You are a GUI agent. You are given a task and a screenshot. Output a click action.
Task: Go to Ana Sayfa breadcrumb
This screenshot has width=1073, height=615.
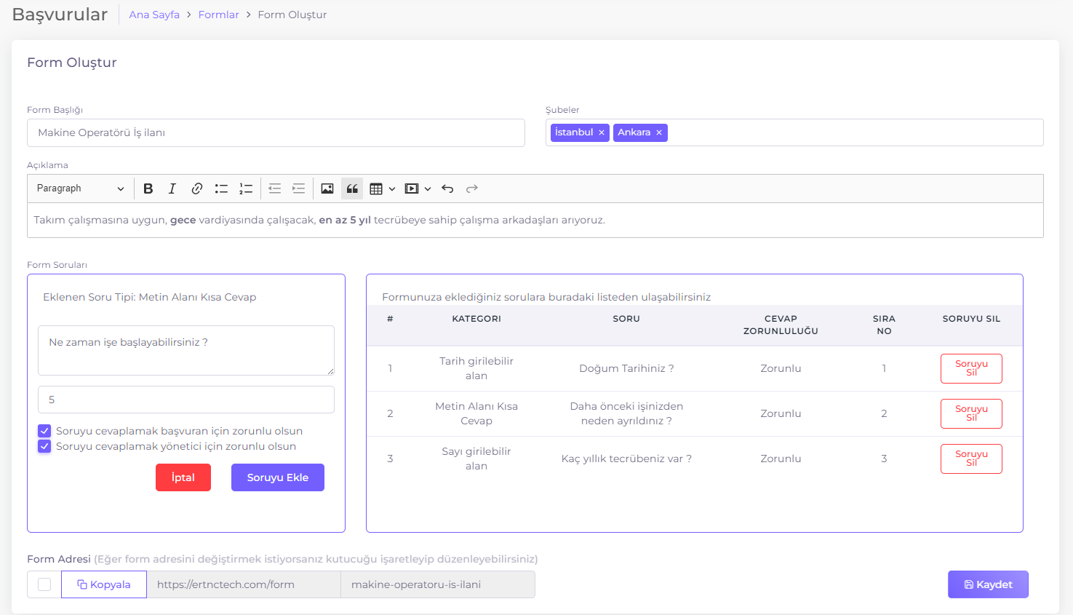point(154,15)
